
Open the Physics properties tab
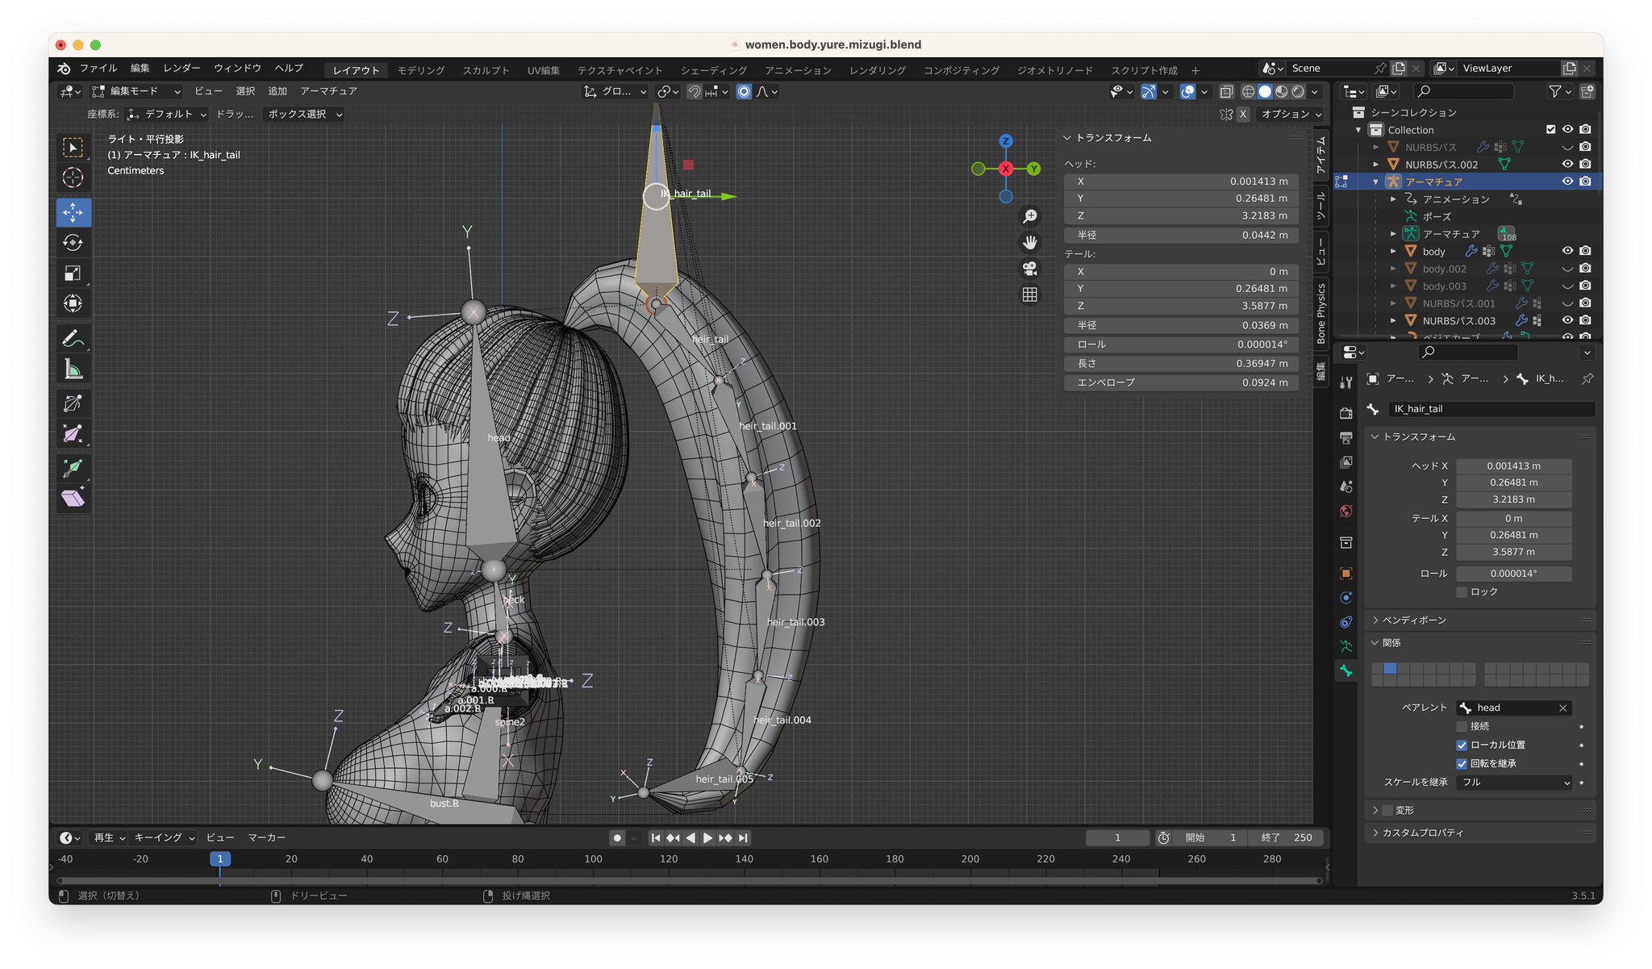pyautogui.click(x=1345, y=597)
